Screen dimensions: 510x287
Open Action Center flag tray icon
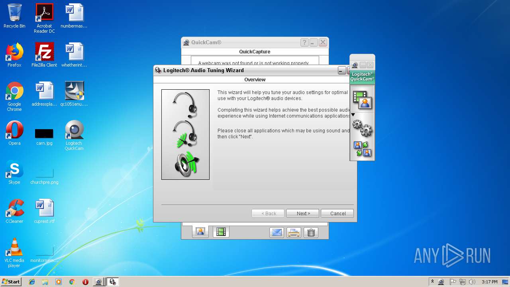453,282
